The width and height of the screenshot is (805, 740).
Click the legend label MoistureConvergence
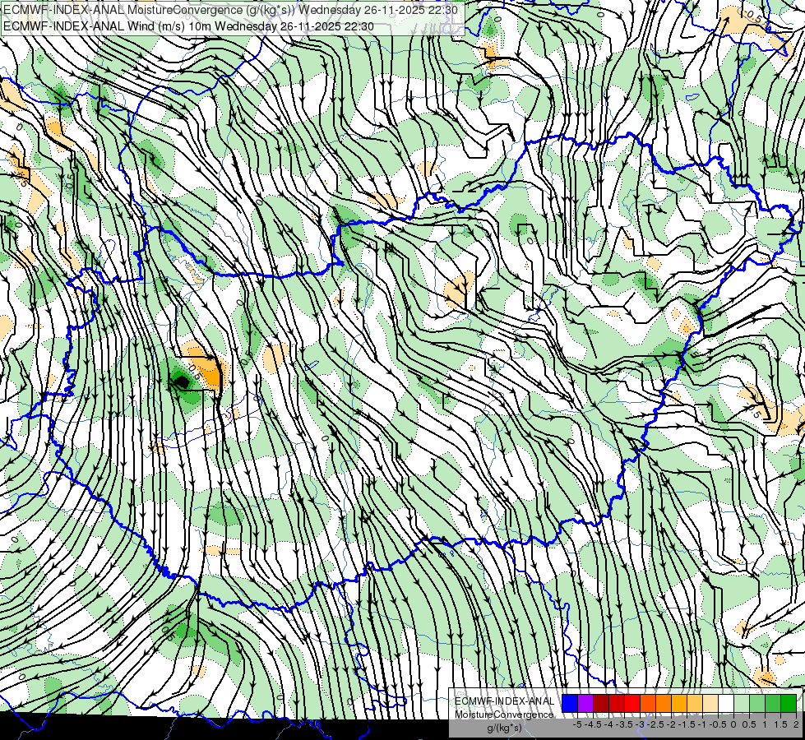tap(504, 715)
